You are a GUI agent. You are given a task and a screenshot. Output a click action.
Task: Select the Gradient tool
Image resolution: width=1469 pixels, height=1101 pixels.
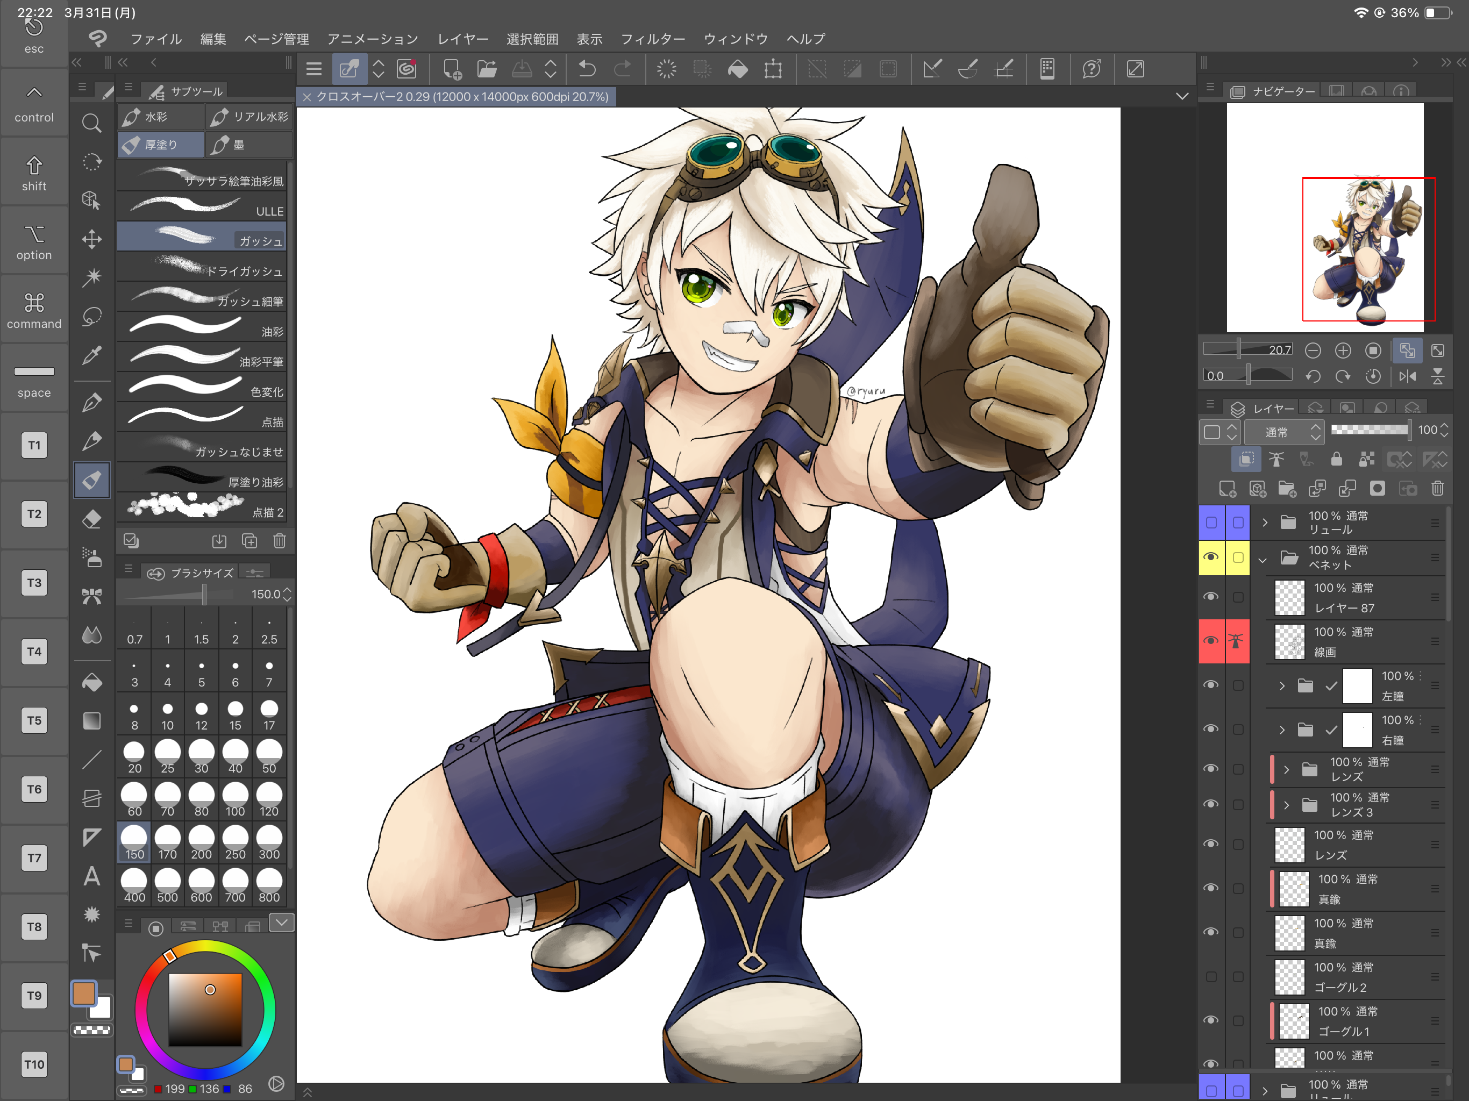click(91, 720)
